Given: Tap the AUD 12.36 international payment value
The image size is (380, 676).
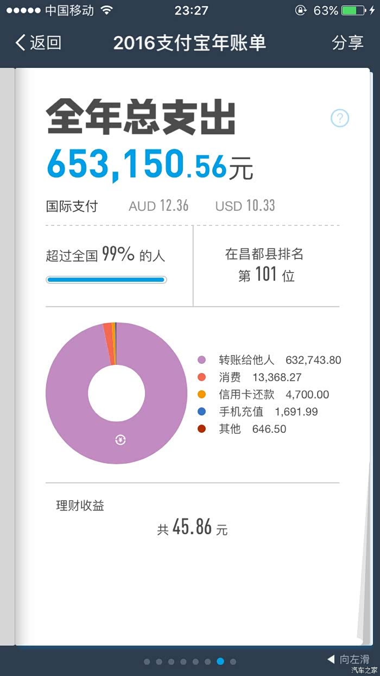Looking at the screenshot, I should pos(159,206).
